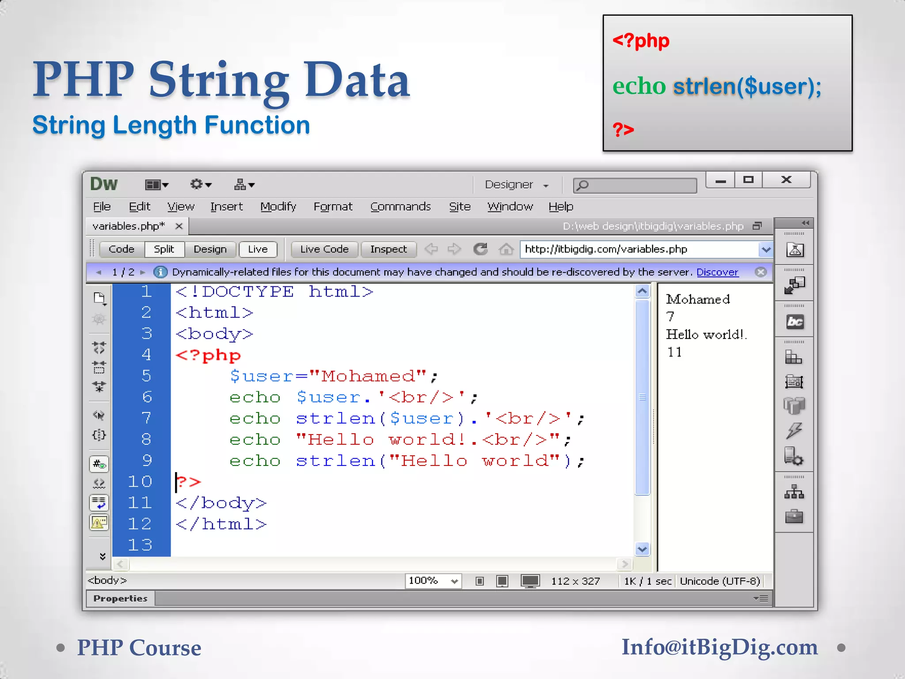This screenshot has width=905, height=679.
Task: Switch to Code view
Action: pos(122,249)
